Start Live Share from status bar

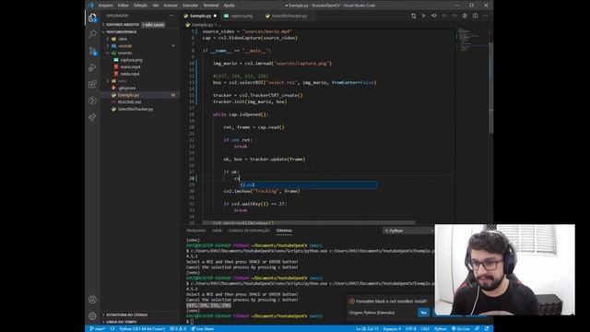point(203,328)
